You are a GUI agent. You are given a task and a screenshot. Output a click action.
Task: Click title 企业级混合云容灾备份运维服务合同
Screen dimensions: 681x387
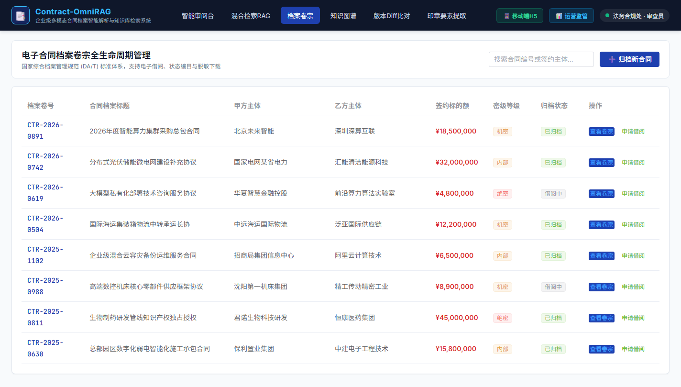[143, 255]
